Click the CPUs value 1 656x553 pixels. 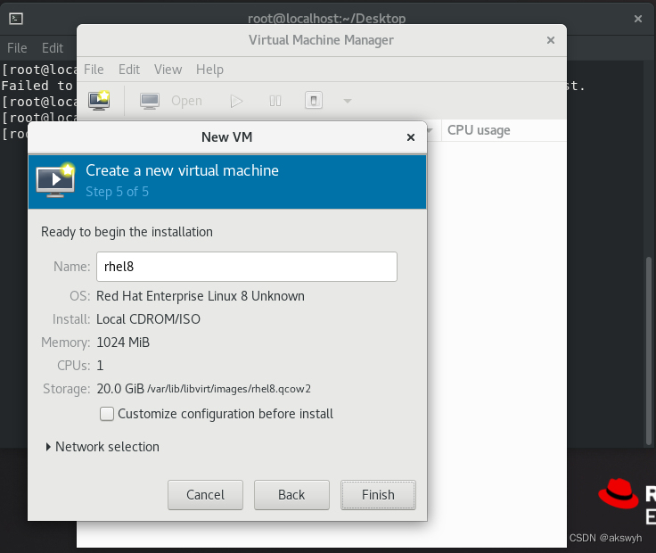coord(100,366)
